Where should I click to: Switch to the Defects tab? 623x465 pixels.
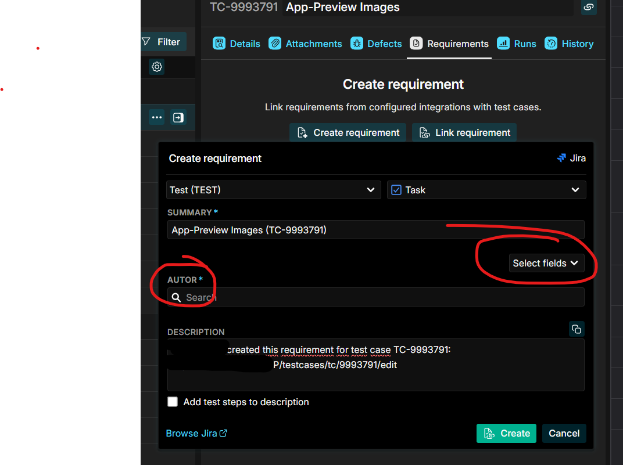(377, 44)
